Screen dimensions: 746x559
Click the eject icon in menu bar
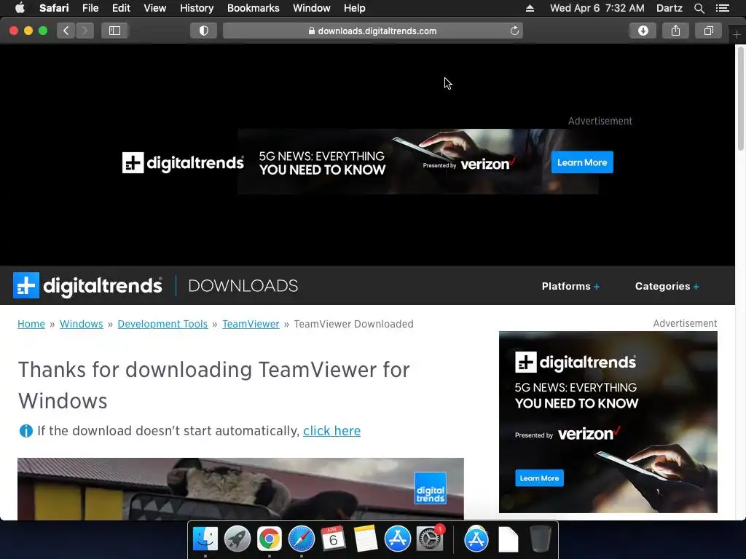point(530,8)
